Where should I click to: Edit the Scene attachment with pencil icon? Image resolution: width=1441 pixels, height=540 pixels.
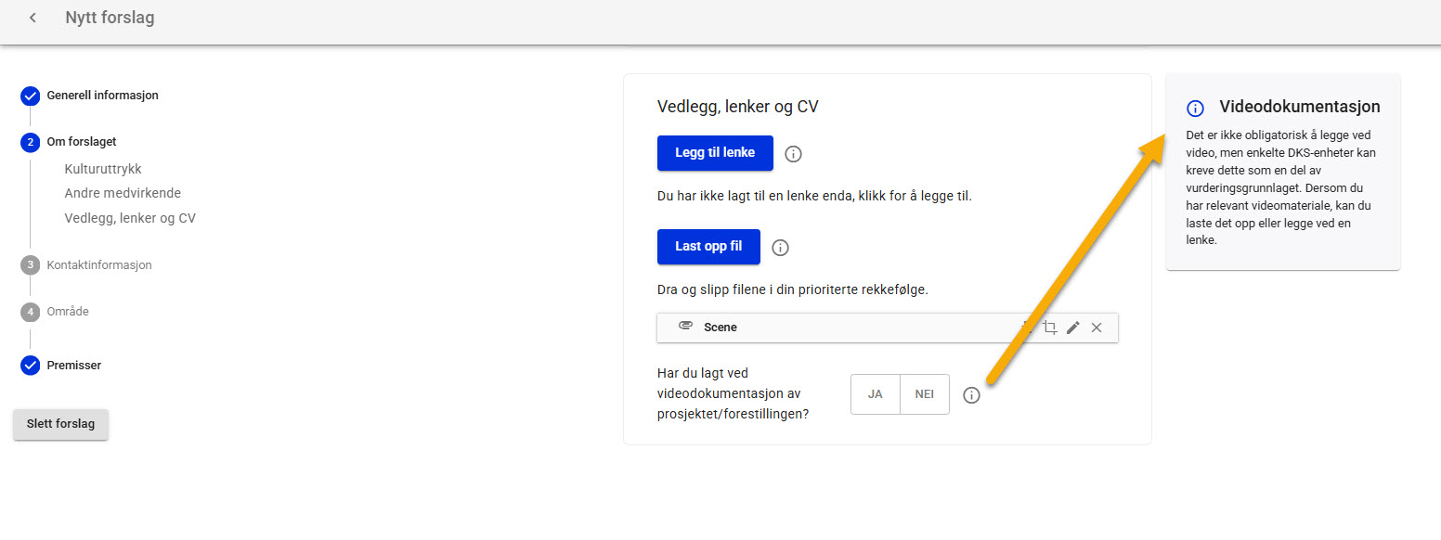(1073, 328)
